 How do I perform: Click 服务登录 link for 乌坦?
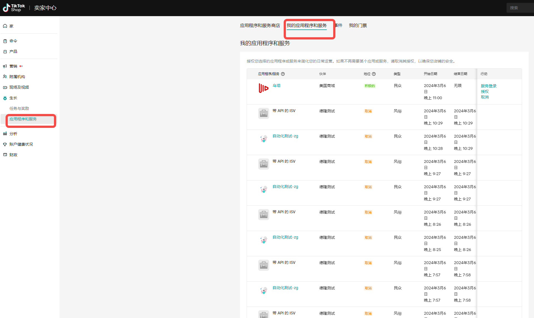(x=488, y=86)
